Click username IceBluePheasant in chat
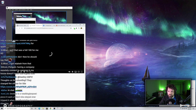 coord(9,57)
